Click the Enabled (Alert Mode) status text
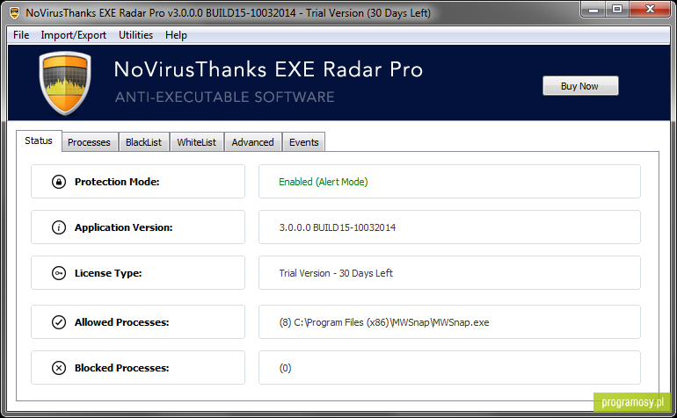Screen dimensions: 677x418 pos(324,182)
